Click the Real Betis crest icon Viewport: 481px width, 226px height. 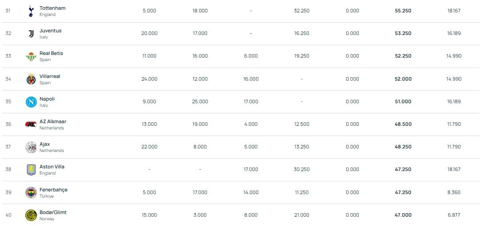pyautogui.click(x=31, y=56)
